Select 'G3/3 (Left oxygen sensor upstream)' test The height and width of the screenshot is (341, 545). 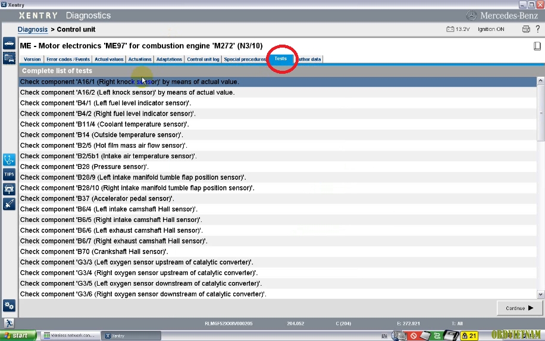(x=278, y=262)
